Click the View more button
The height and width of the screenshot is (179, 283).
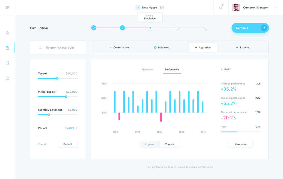240,144
